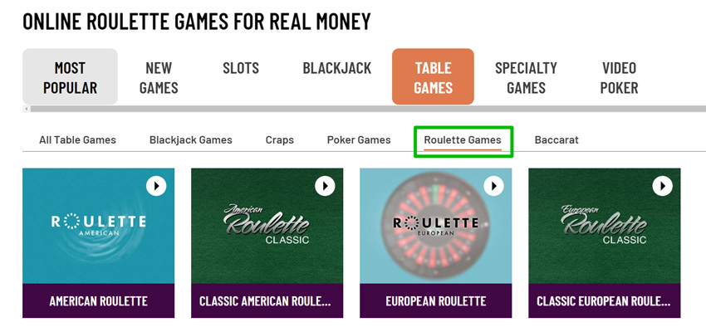The image size is (706, 332).
Task: Select the Table Games tab
Action: (x=433, y=77)
